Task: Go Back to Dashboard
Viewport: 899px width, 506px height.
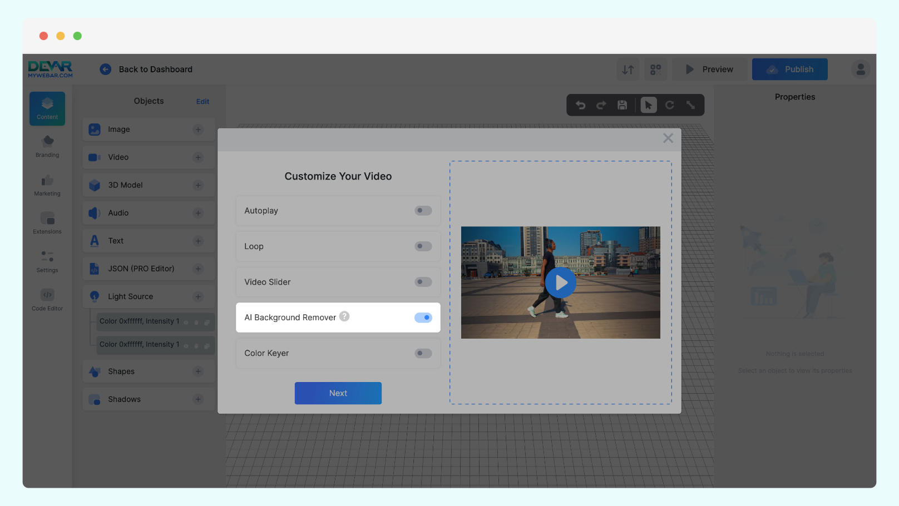Action: point(146,70)
